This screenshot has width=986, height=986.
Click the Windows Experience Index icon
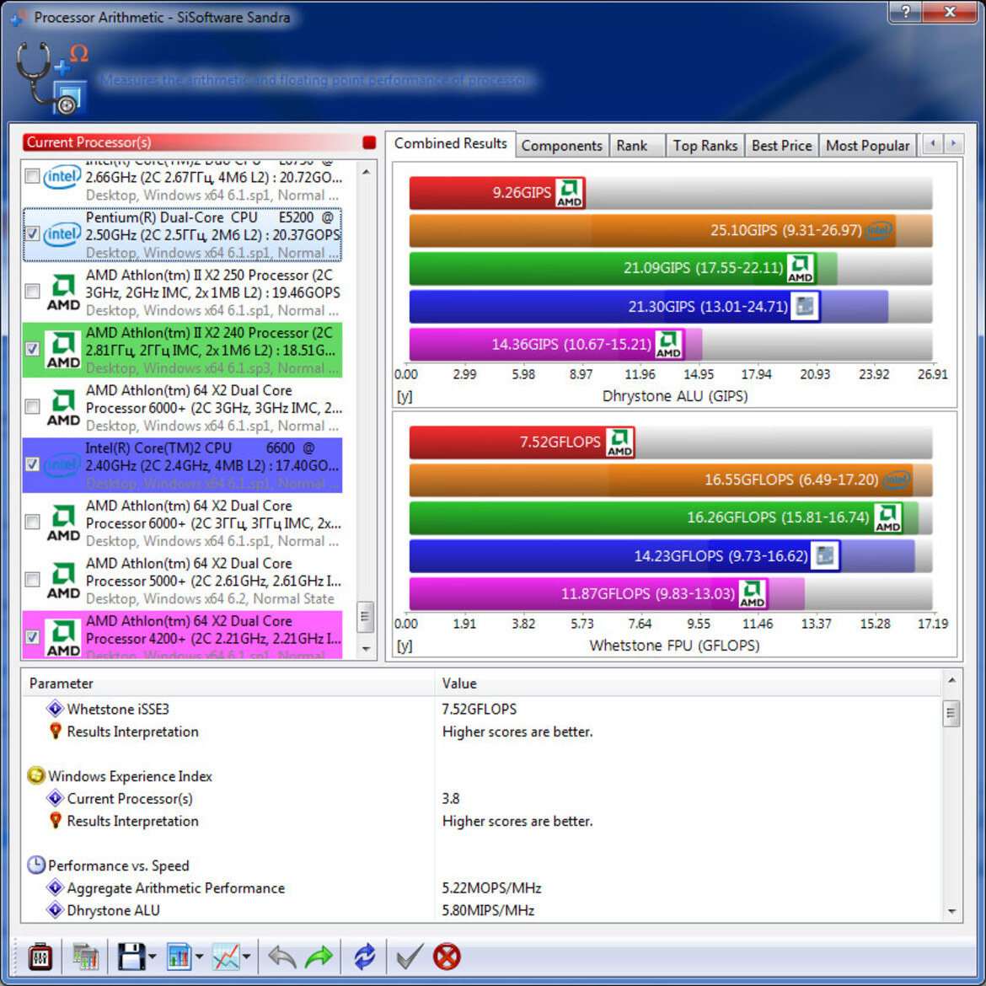click(36, 776)
